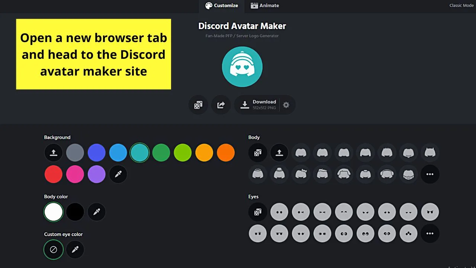Open background custom color eyedropper
Image resolution: width=476 pixels, height=268 pixels.
(x=118, y=174)
